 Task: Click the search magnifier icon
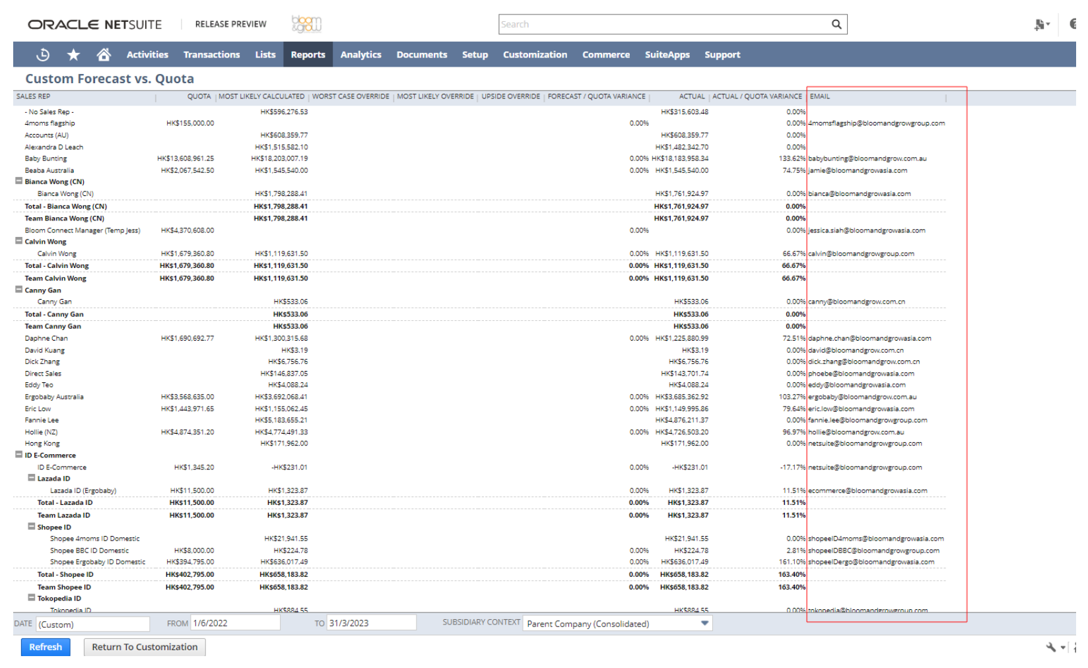click(x=836, y=24)
